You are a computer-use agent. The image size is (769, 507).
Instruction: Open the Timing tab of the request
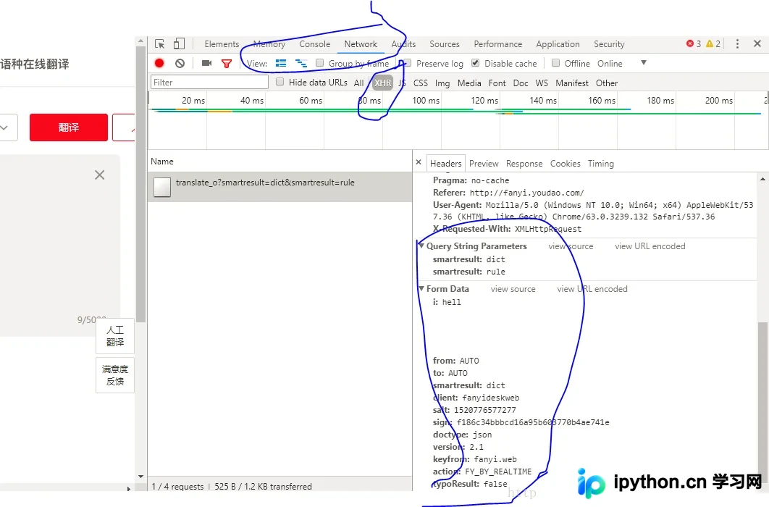click(x=601, y=163)
